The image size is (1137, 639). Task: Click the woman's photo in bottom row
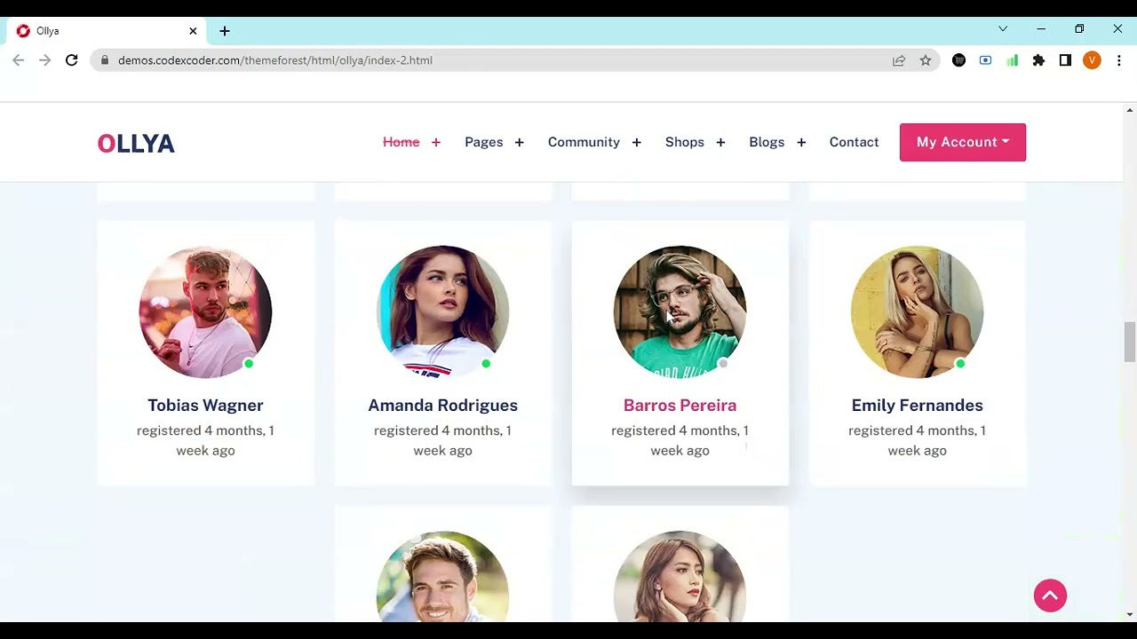tap(680, 576)
